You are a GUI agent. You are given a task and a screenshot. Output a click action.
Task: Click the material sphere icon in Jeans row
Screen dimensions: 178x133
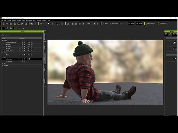point(25,47)
